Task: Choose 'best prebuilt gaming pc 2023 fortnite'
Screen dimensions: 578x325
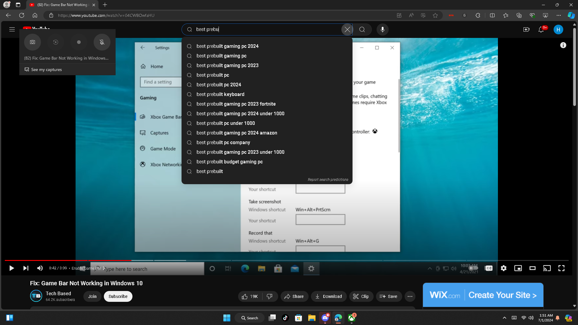Action: pos(267,104)
